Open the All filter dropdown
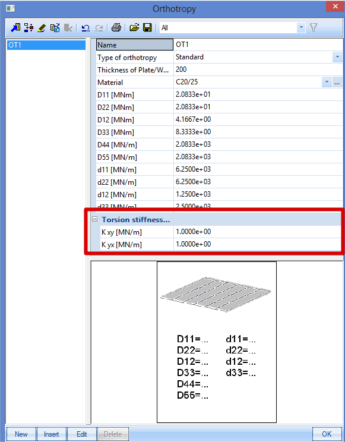Screen dimensions: 345x442 point(301,27)
